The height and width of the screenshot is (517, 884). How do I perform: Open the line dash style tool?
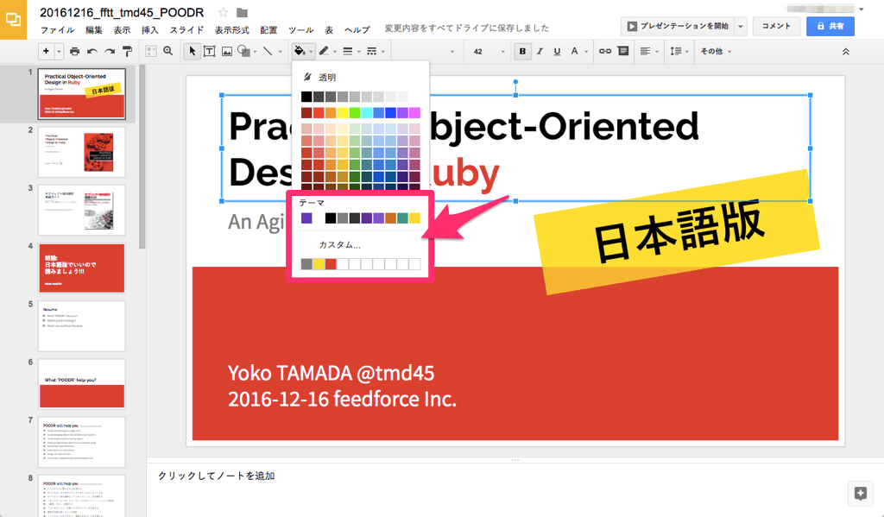371,51
